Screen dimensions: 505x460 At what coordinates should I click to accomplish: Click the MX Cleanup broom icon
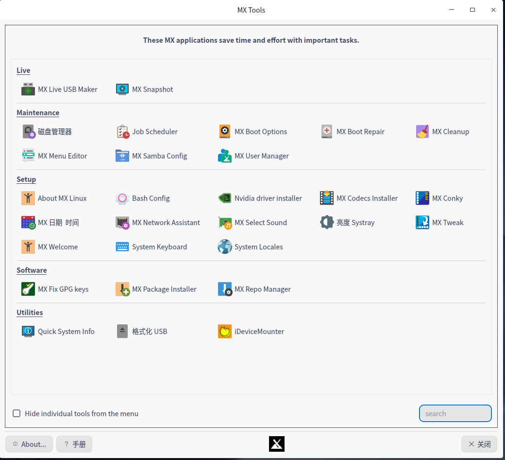pyautogui.click(x=422, y=132)
